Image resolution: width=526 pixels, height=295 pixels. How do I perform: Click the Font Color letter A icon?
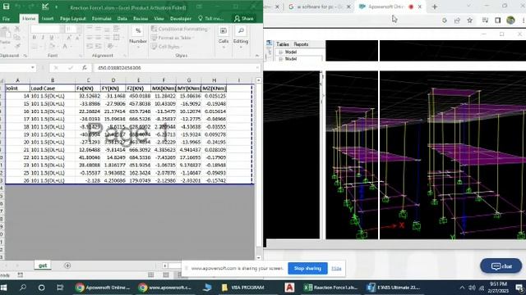pyautogui.click(x=65, y=46)
